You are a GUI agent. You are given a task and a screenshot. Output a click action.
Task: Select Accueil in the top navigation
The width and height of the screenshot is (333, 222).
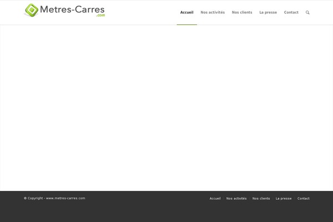point(186,13)
